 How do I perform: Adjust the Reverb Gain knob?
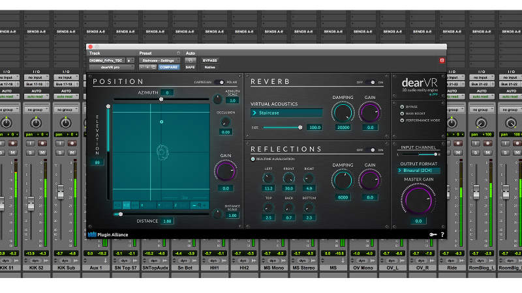[x=369, y=113]
